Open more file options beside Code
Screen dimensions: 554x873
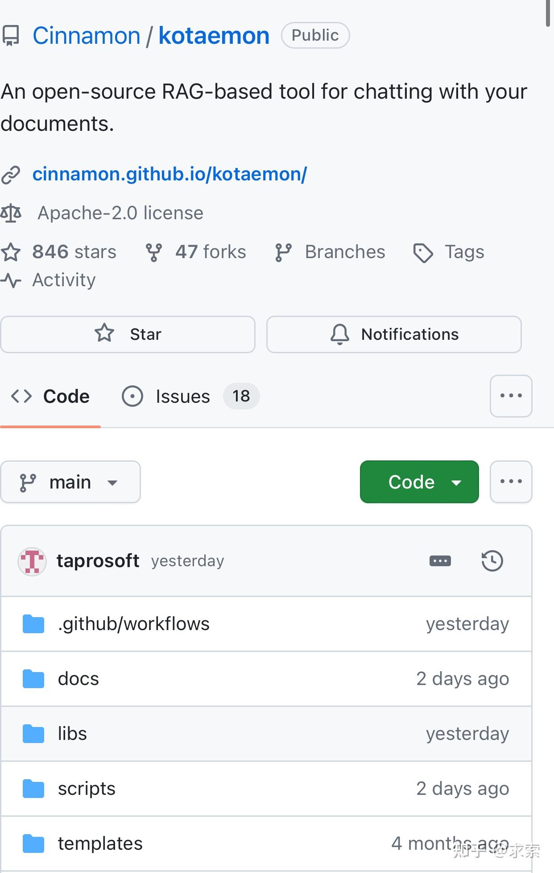pos(511,482)
